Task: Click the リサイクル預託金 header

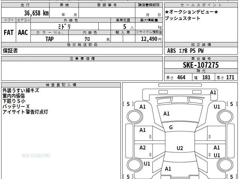Action: 149,32
